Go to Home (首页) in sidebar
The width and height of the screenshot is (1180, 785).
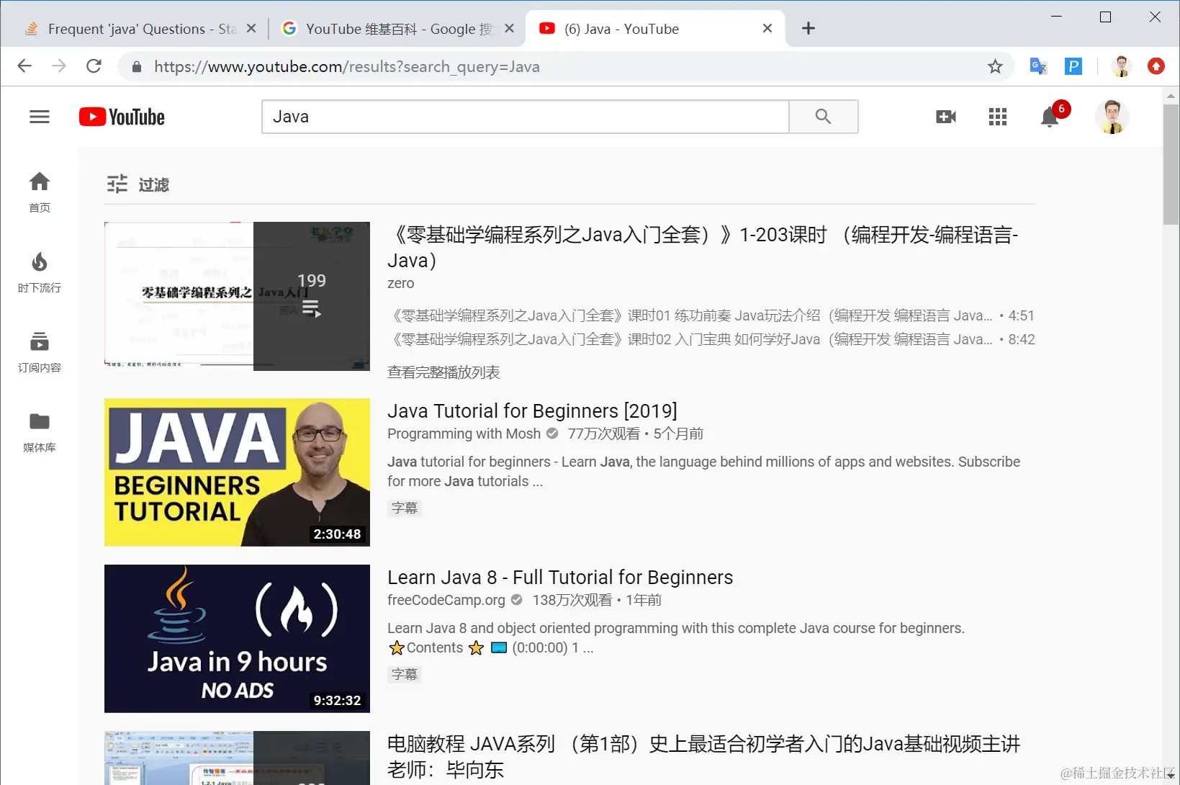pyautogui.click(x=40, y=192)
